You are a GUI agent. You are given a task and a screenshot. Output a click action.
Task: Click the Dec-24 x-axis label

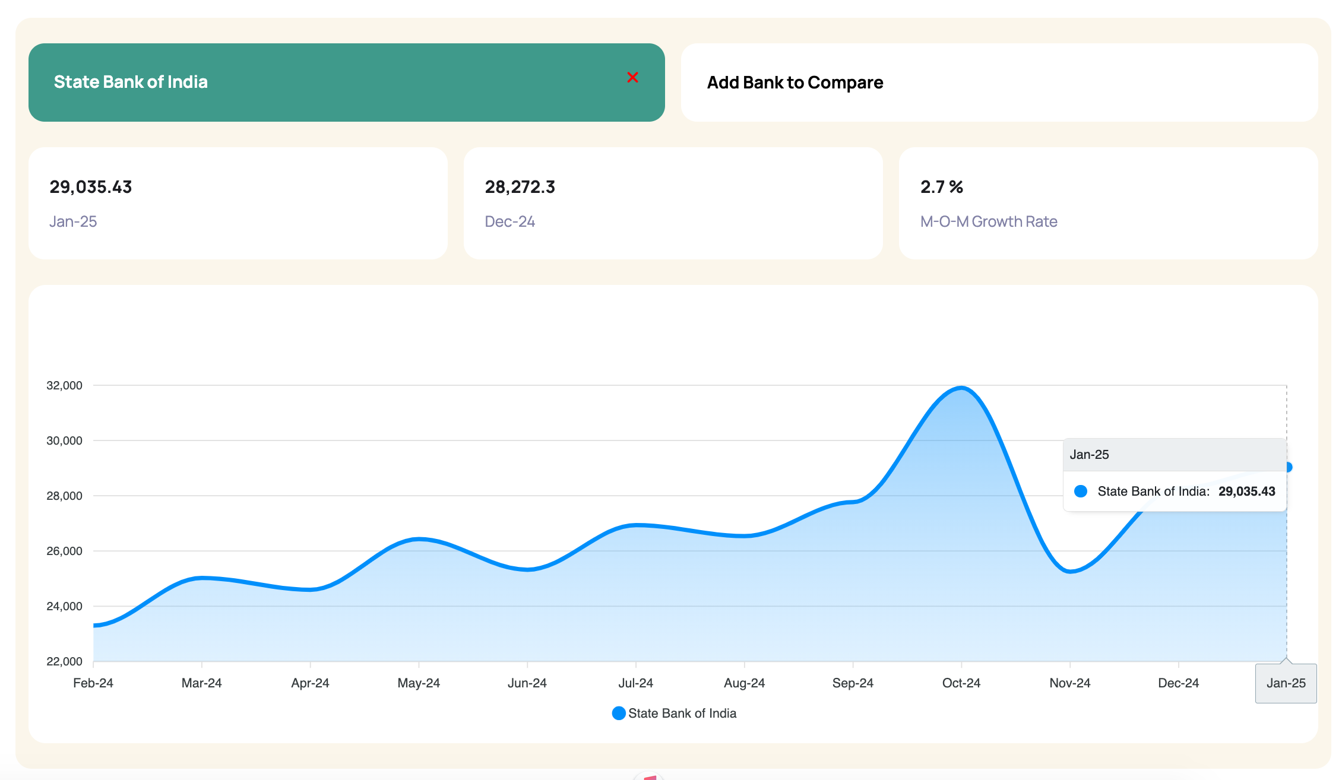[1178, 683]
